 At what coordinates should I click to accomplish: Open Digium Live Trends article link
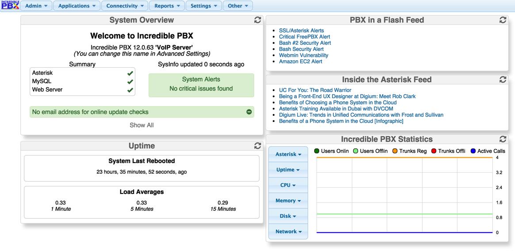(x=361, y=115)
